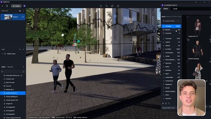Viewport: 211px width, 119px height.
Task: Switch to the Object tab
Action: click(3, 67)
